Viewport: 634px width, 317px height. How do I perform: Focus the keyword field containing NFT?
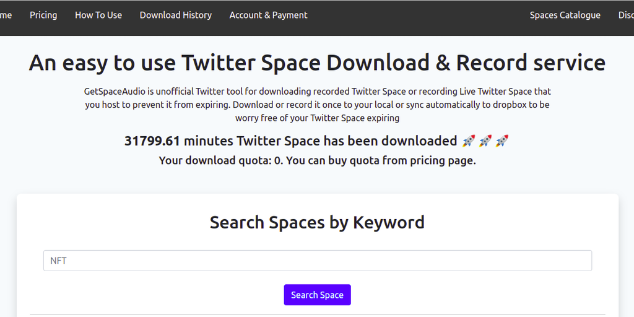[x=317, y=261]
